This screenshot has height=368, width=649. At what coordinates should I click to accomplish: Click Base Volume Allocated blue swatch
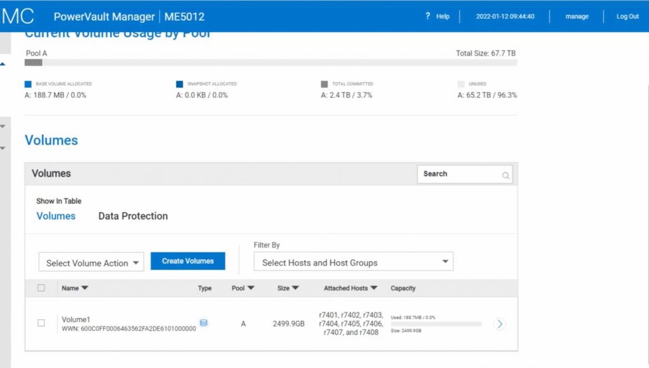[28, 84]
